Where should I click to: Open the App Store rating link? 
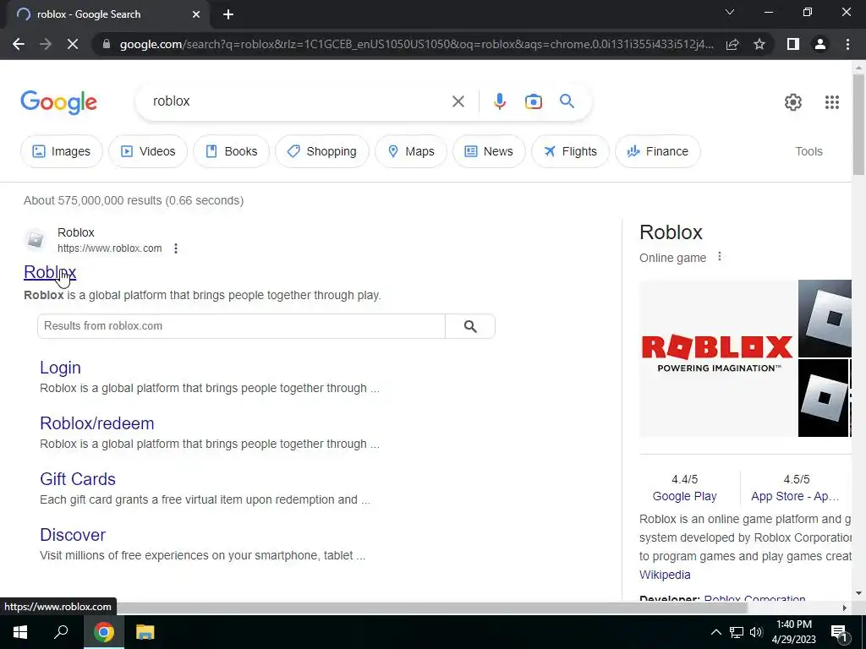pyautogui.click(x=795, y=496)
